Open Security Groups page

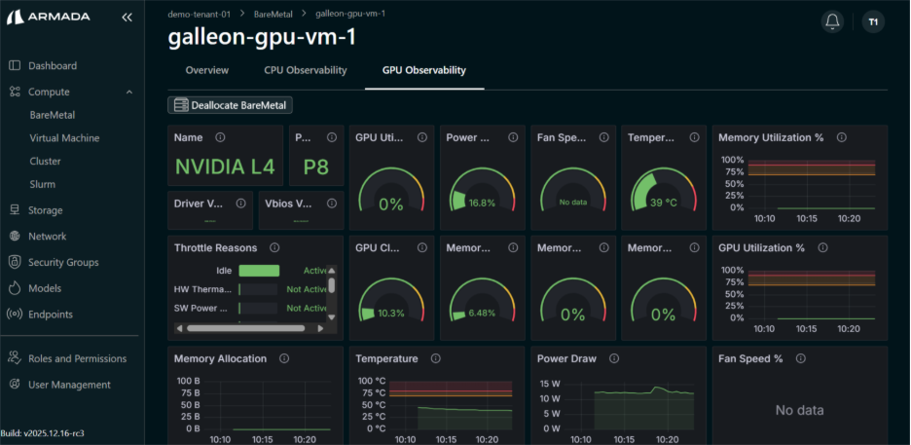coord(63,262)
